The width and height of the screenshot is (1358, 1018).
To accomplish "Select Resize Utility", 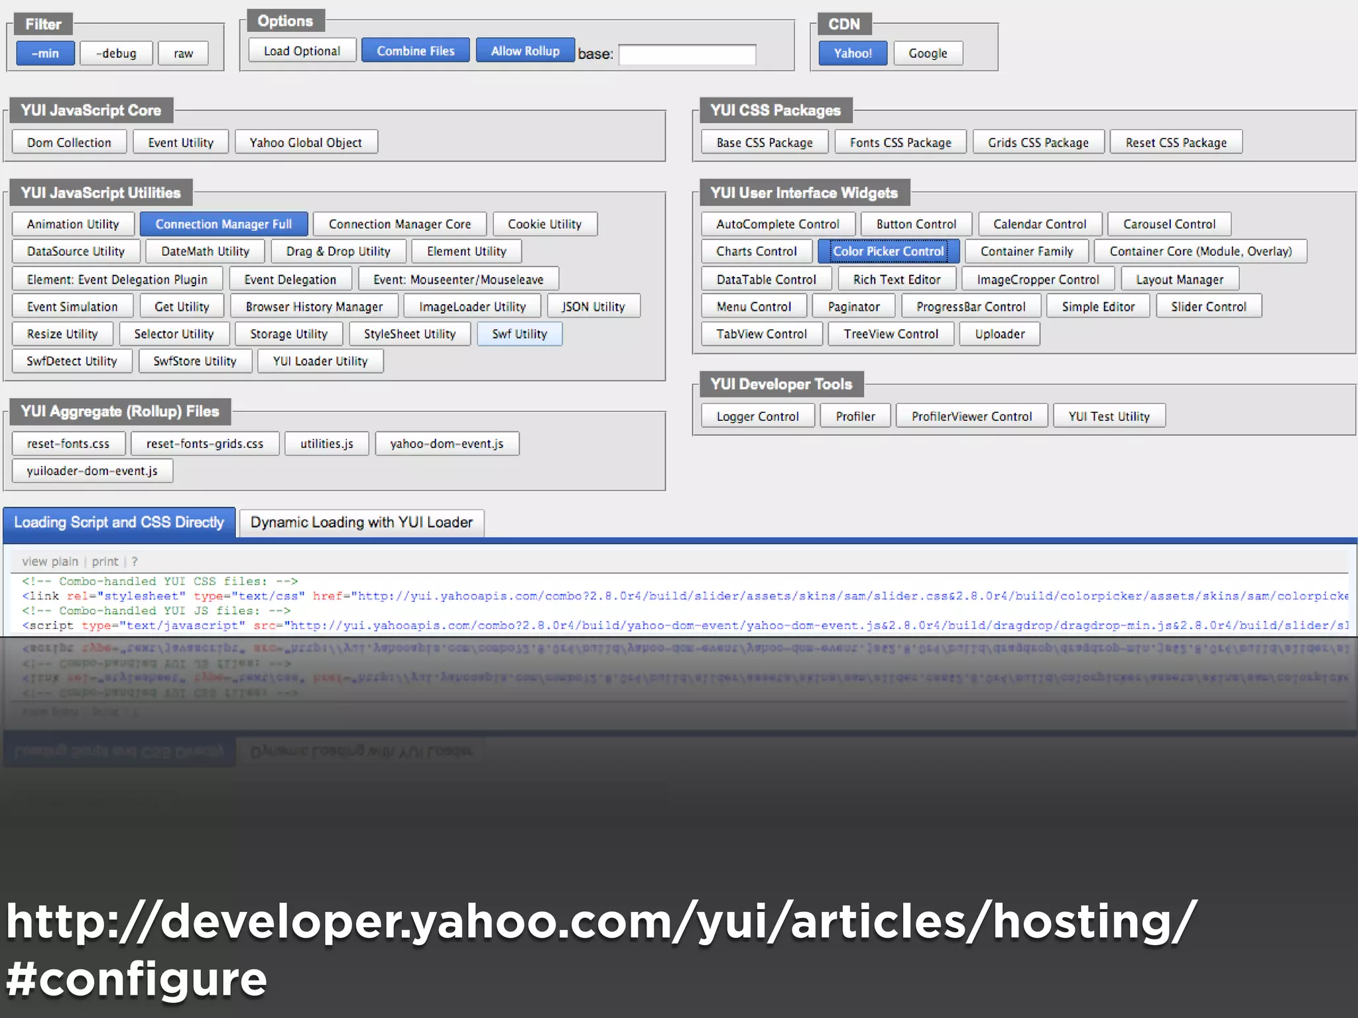I will click(62, 334).
